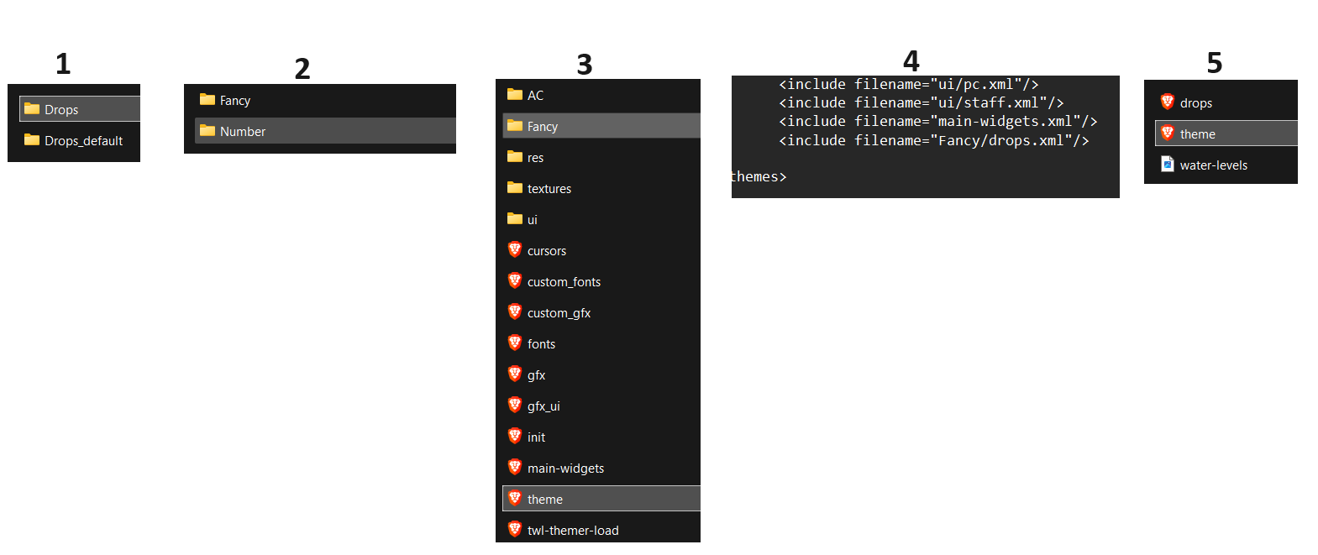Click the Fancy/drops.xml include line

(933, 140)
